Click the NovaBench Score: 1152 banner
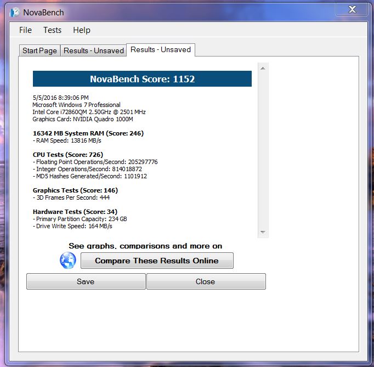 (x=142, y=79)
